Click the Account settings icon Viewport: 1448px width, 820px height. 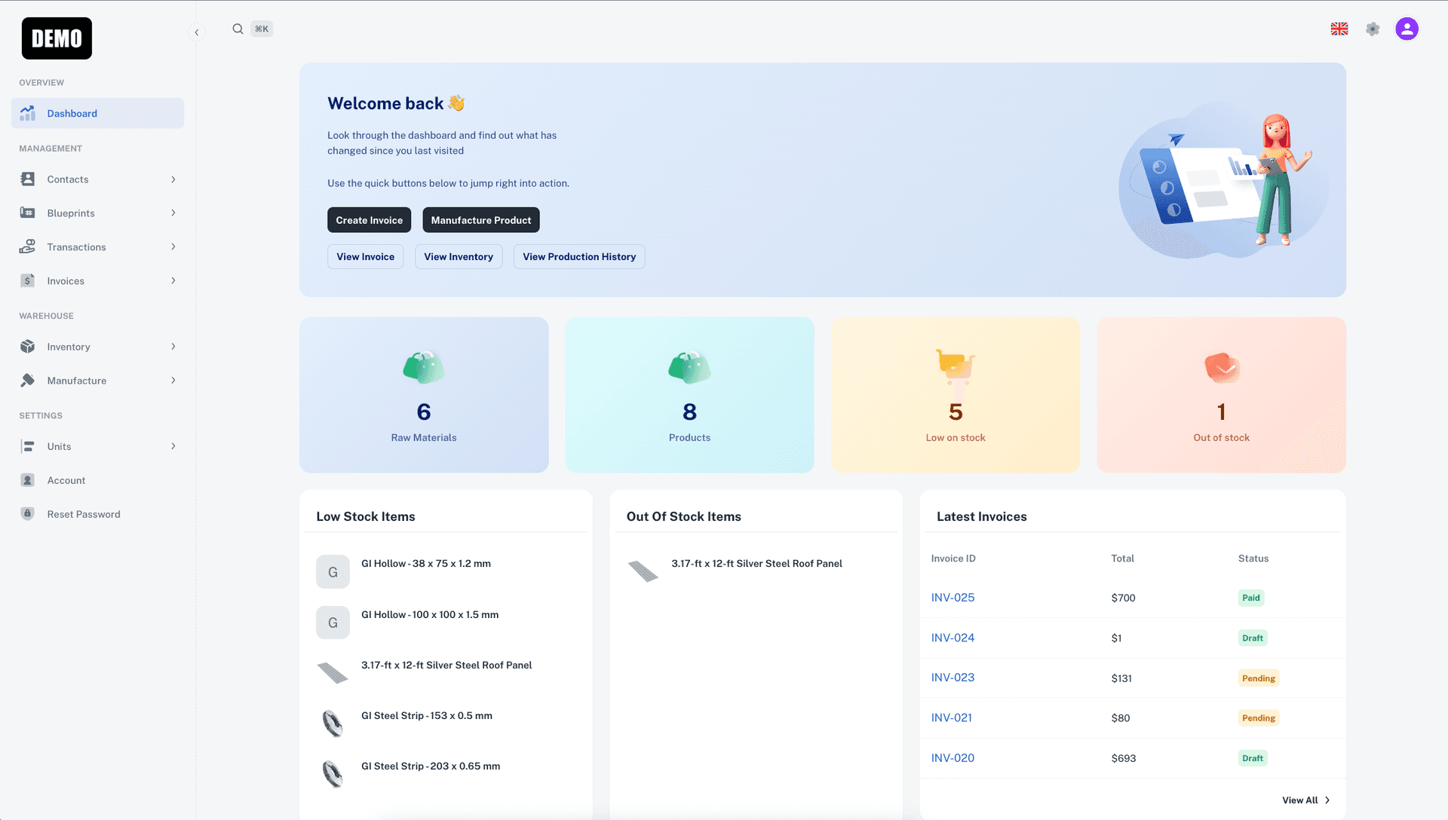pyautogui.click(x=1407, y=28)
